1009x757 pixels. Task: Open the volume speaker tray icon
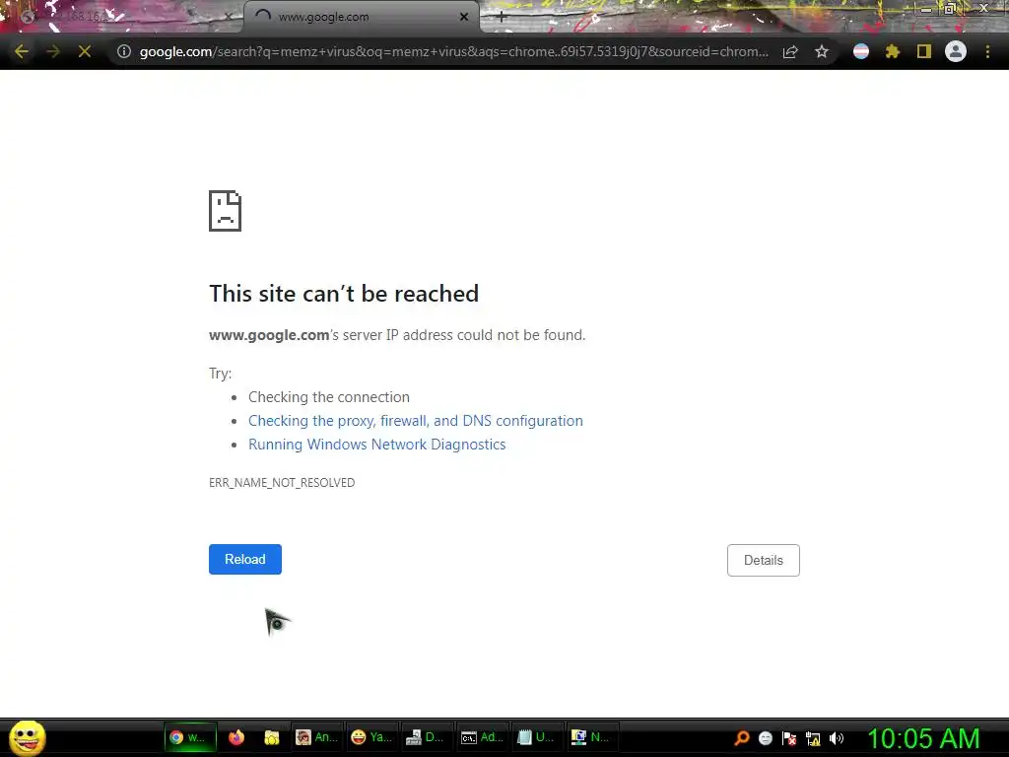tap(837, 738)
